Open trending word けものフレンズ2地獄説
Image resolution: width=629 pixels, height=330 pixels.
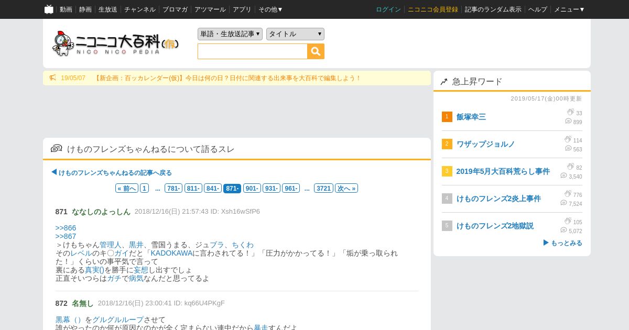[495, 226]
